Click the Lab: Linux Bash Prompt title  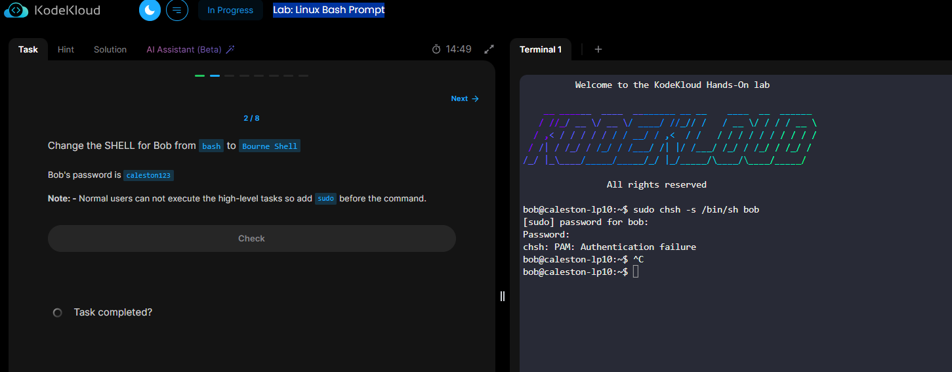tap(329, 10)
